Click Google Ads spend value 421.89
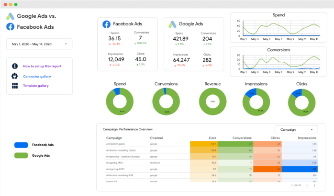This screenshot has width=334, height=196. coord(180,39)
